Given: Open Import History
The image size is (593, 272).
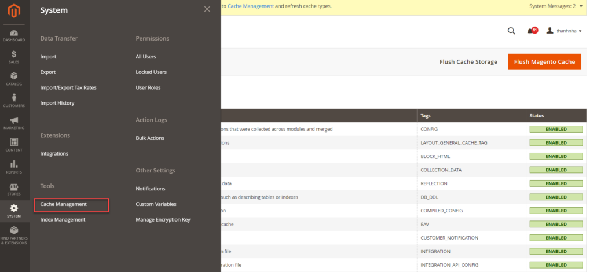Looking at the screenshot, I should point(57,103).
